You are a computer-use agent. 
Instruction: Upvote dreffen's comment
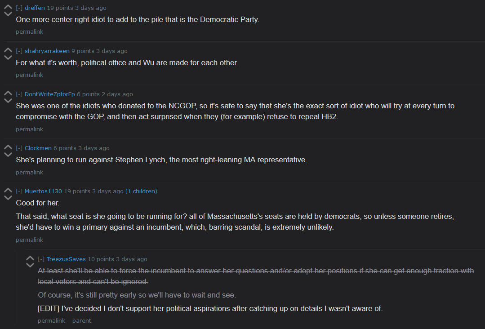8,7
